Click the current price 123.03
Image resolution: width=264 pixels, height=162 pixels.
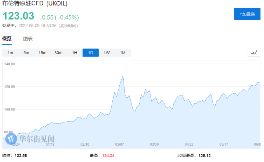pyautogui.click(x=18, y=16)
